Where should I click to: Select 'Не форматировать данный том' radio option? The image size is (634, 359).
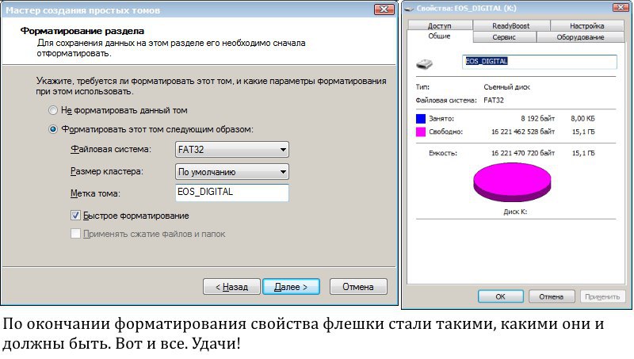[x=53, y=110]
